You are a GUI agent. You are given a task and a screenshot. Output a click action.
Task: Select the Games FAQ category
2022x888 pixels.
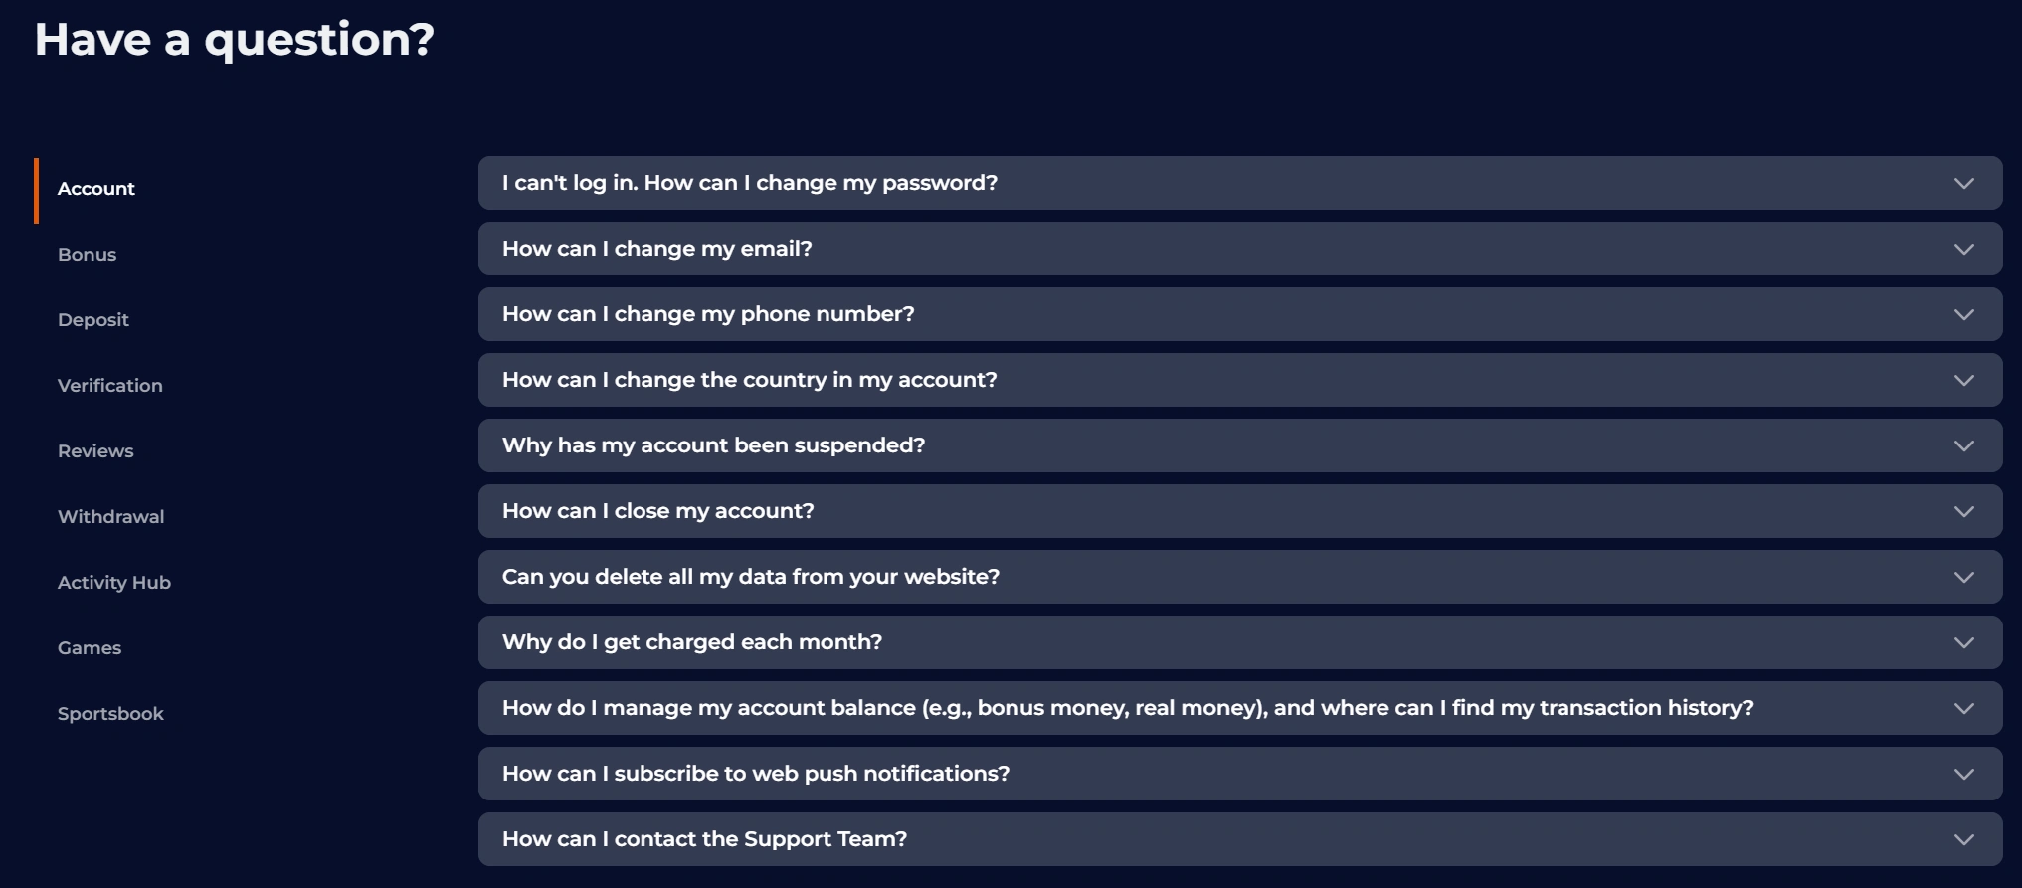(90, 647)
